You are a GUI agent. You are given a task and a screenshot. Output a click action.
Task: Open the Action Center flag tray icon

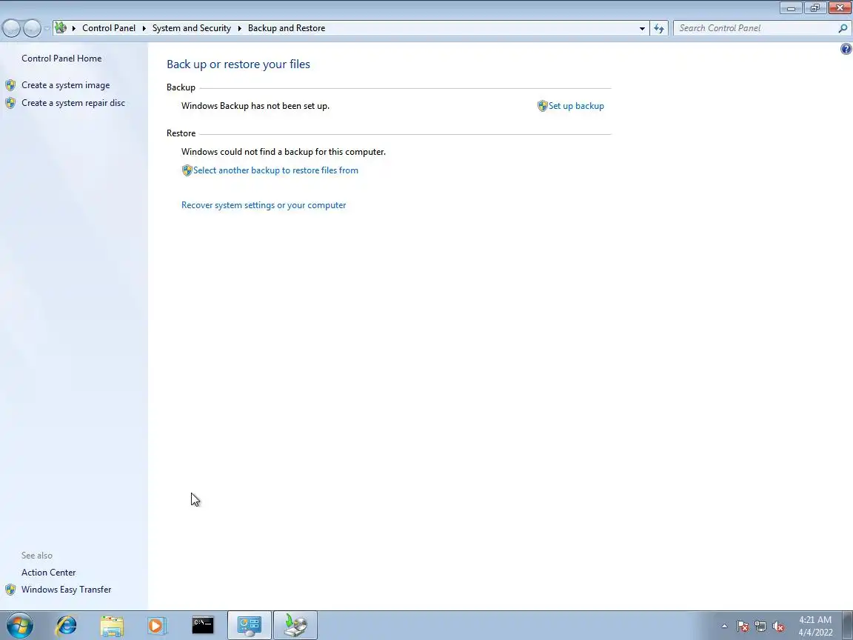[x=743, y=627]
